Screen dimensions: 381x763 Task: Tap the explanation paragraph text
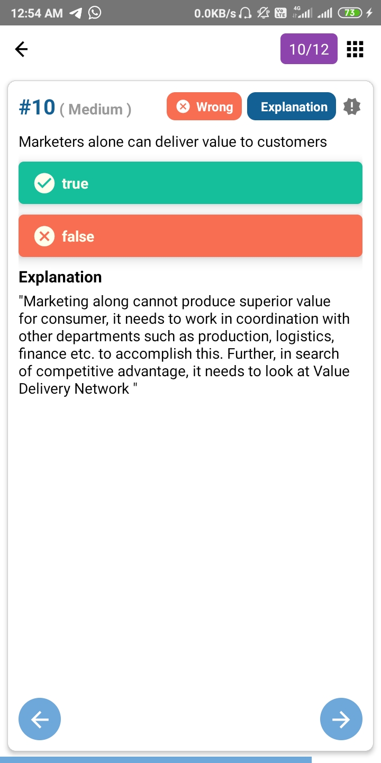(x=184, y=345)
